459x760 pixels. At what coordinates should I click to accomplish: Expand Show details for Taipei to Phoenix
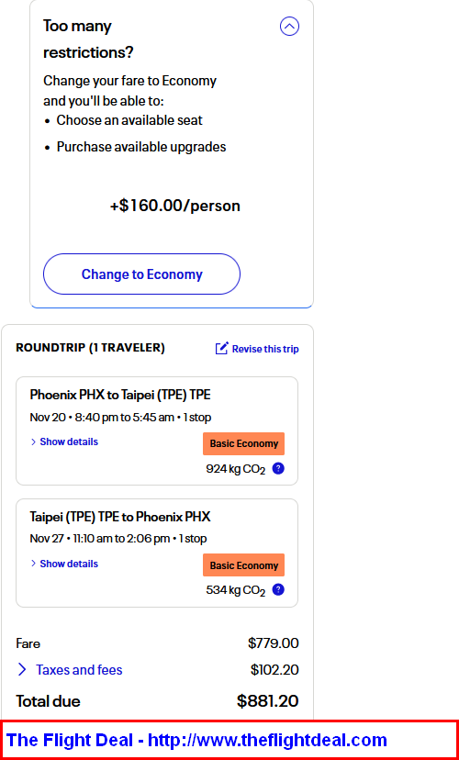click(64, 564)
